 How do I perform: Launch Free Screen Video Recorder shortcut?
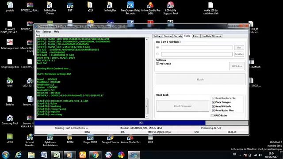[x=130, y=8]
